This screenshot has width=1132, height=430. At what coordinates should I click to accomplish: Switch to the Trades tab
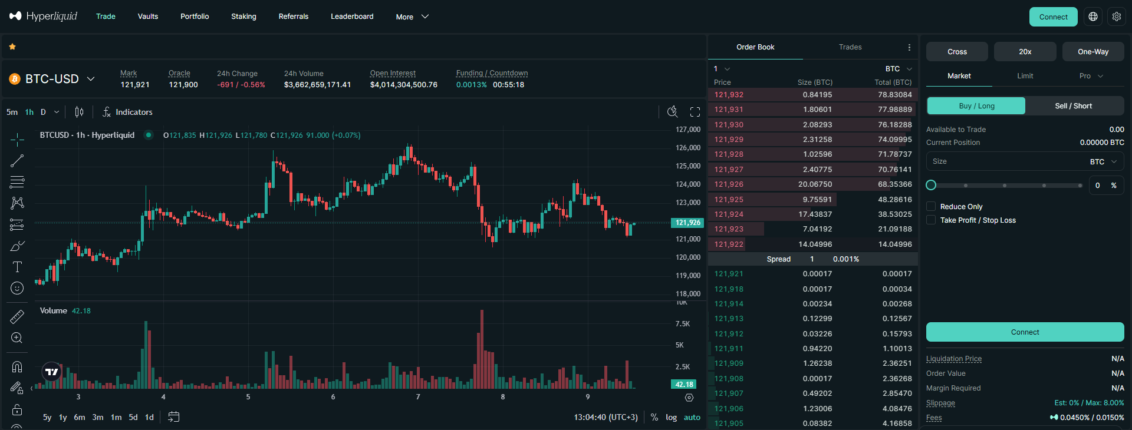(850, 47)
